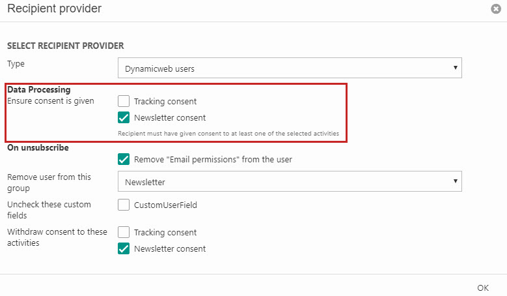Untick the Remove "Email permissions" checkbox
This screenshot has width=507, height=296.
click(x=124, y=159)
